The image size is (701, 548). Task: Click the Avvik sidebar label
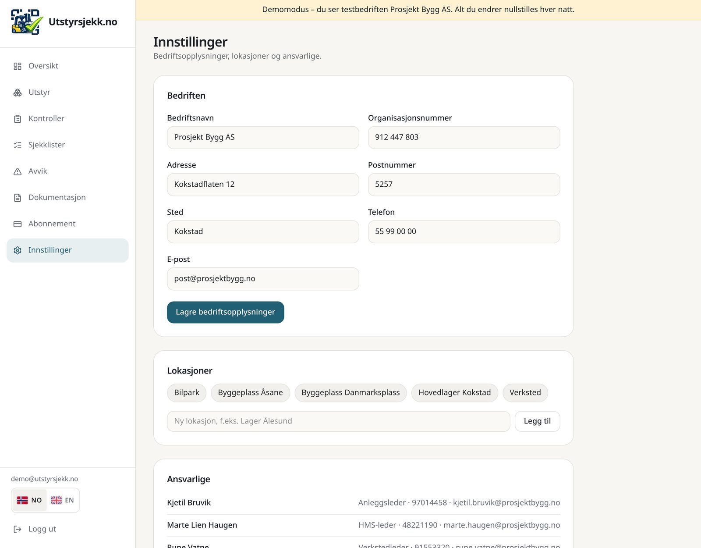pos(38,171)
